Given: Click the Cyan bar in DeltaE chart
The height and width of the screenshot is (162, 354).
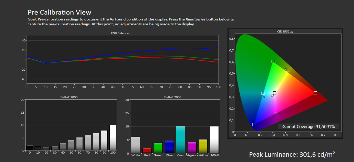Looking at the screenshot, I should [x=180, y=139].
